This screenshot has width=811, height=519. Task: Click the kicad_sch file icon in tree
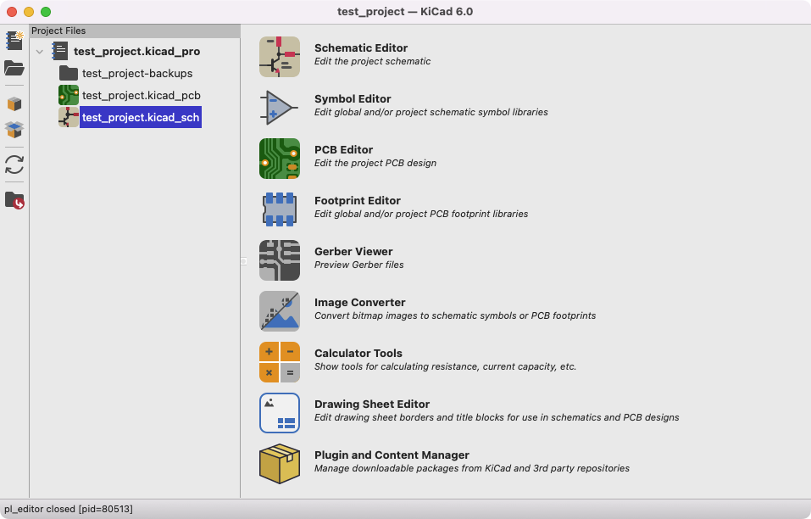pos(69,118)
